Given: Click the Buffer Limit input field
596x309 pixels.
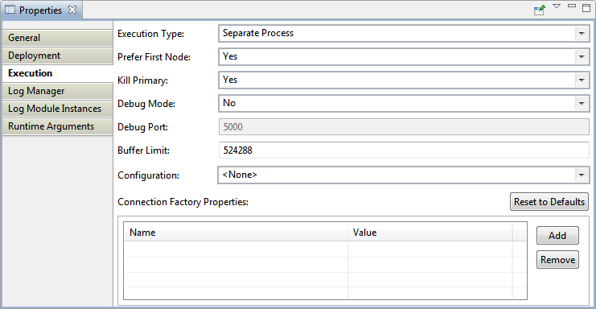Looking at the screenshot, I should [404, 150].
